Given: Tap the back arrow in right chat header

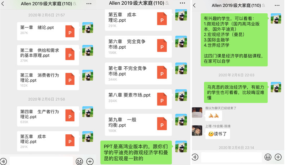Looking at the screenshot, I should 194,5.
